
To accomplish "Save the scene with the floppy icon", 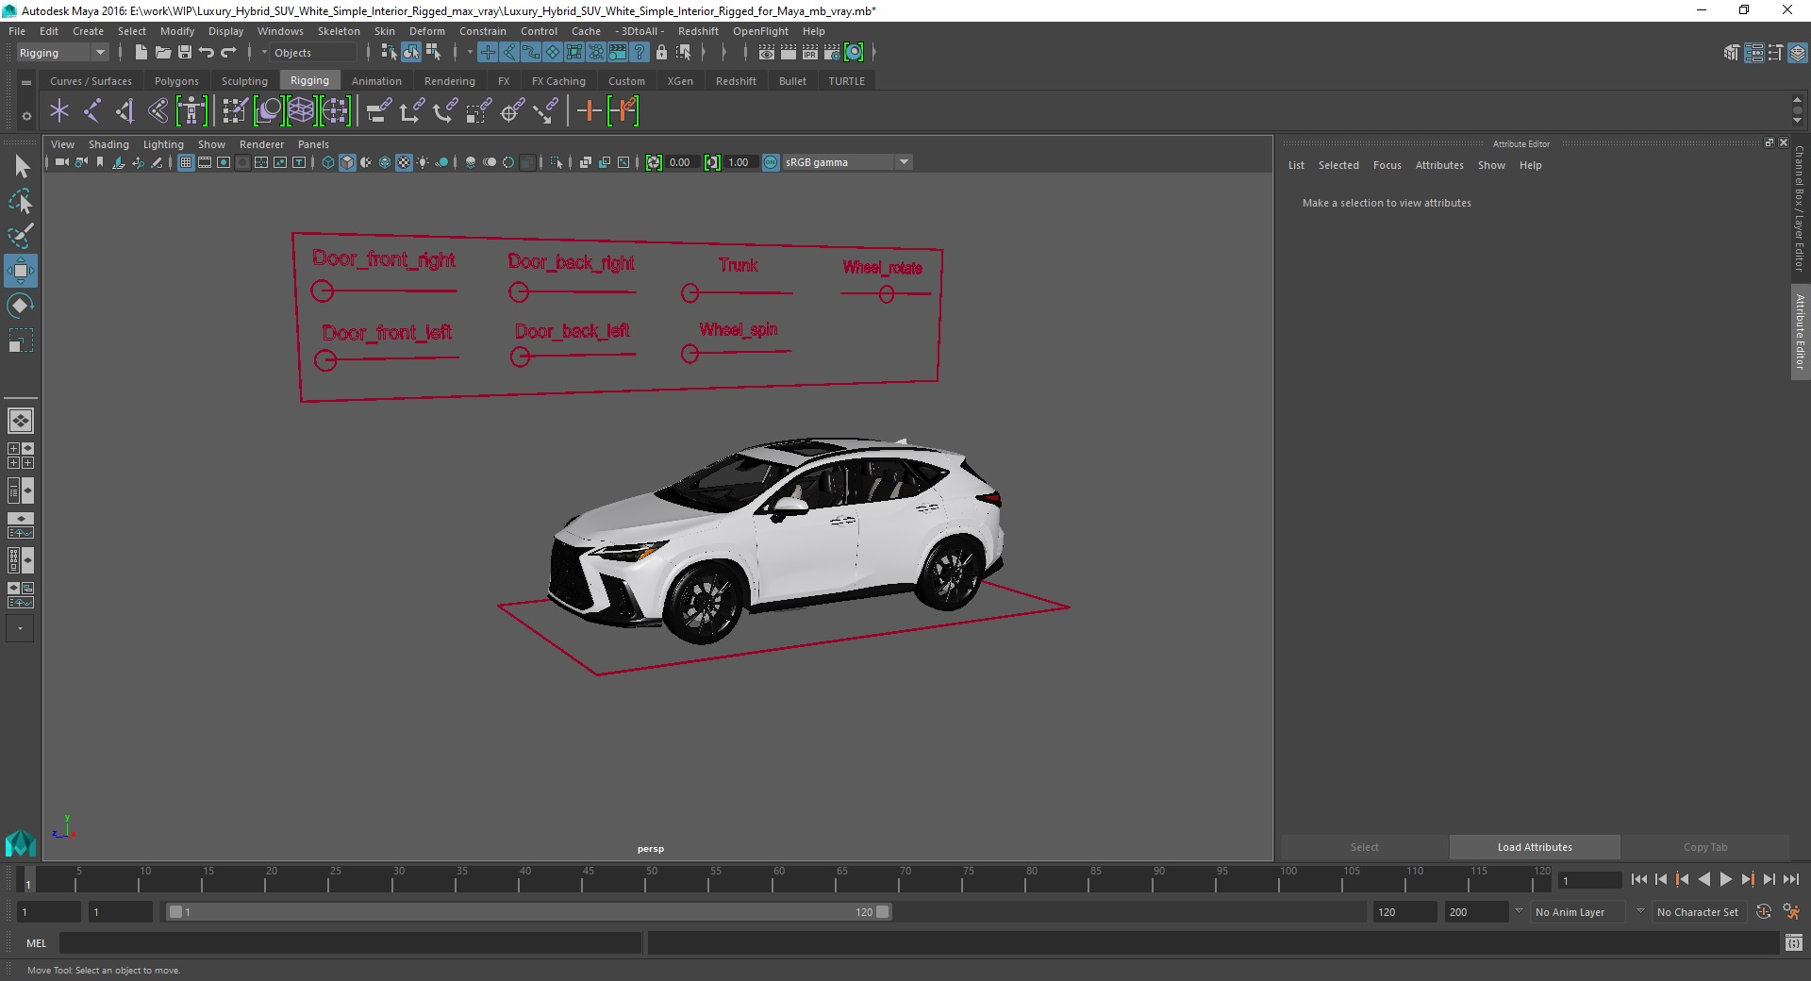I will [x=185, y=53].
